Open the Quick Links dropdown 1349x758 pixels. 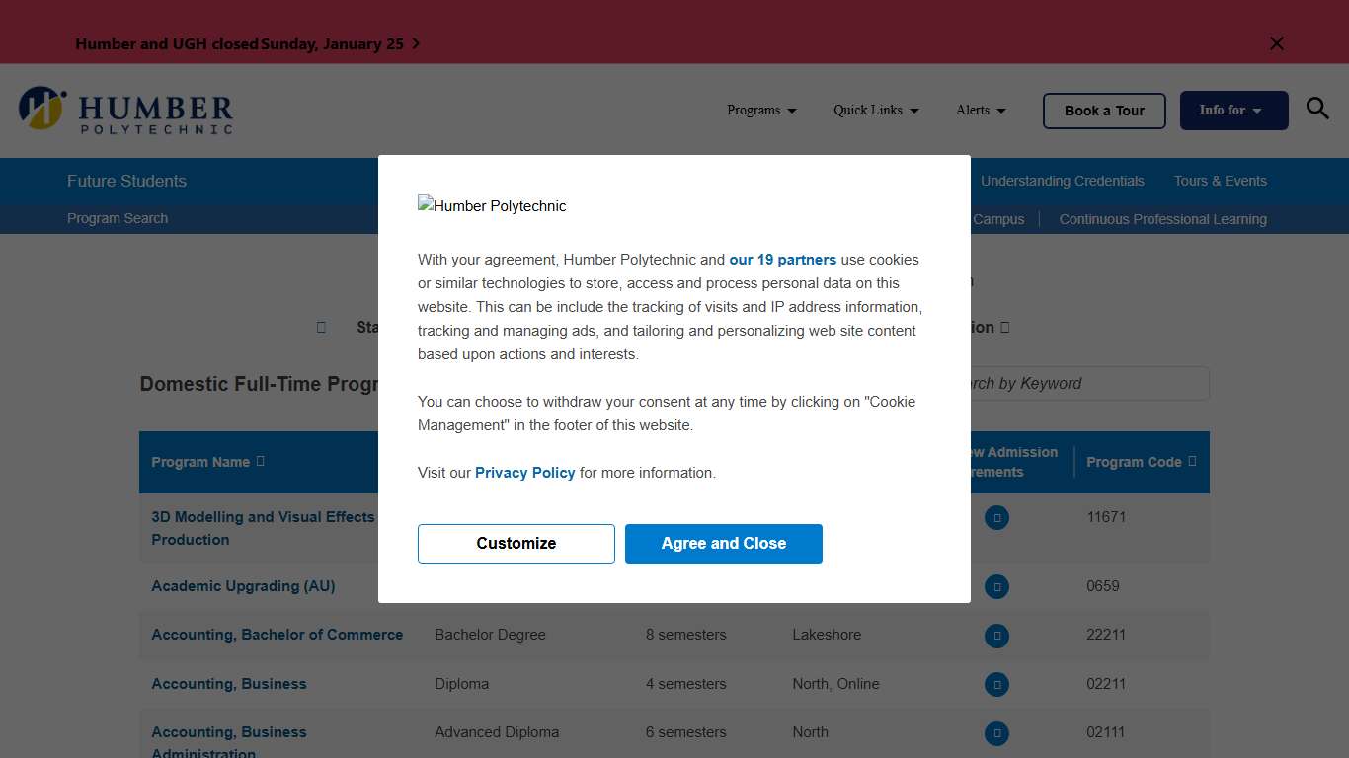pos(876,111)
